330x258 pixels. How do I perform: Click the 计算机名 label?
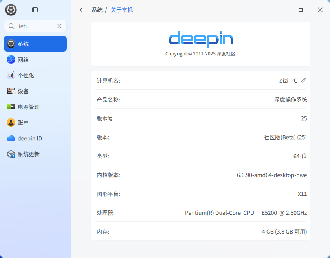pos(108,81)
